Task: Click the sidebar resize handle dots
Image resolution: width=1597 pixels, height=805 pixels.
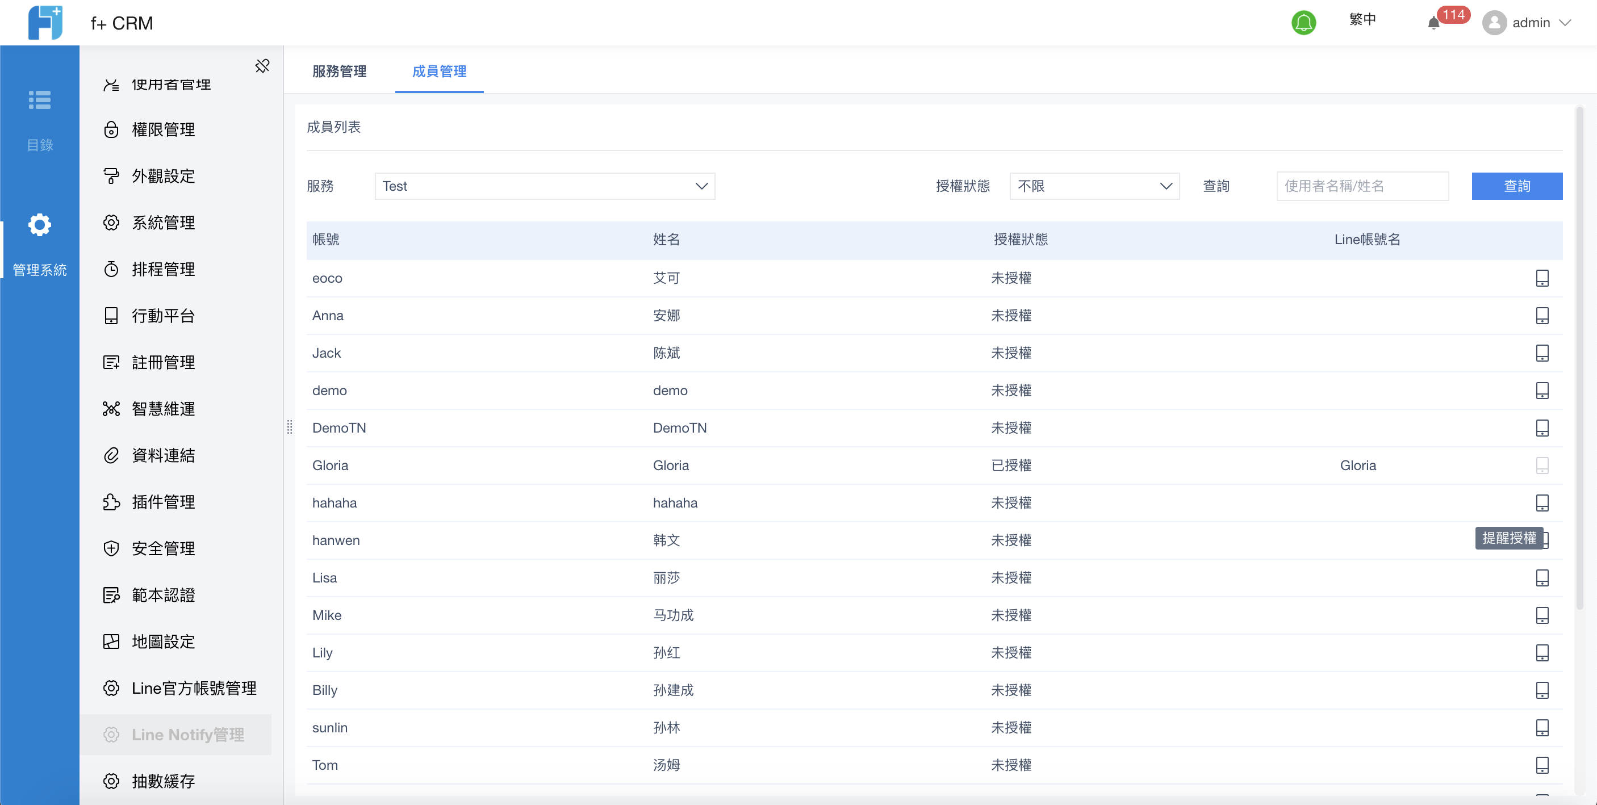Action: point(290,427)
